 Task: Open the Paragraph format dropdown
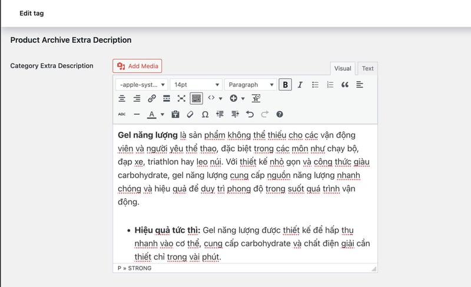click(251, 85)
